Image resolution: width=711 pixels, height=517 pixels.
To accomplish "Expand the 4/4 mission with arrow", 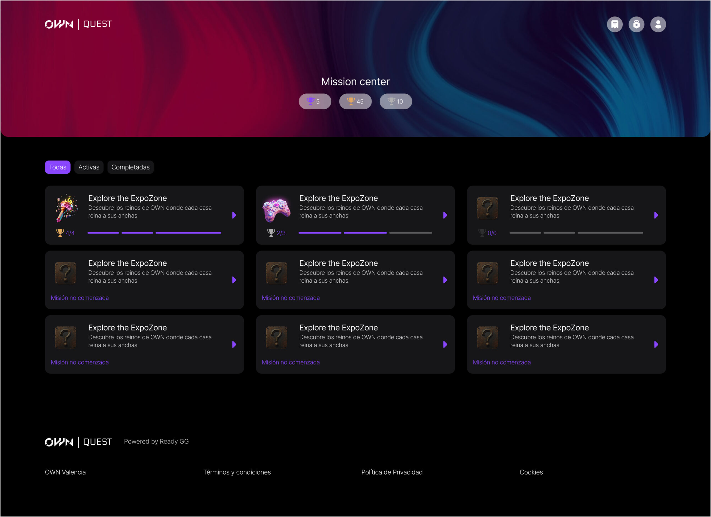I will [234, 215].
